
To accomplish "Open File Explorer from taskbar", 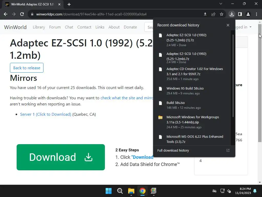I will pyautogui.click(x=131, y=191).
